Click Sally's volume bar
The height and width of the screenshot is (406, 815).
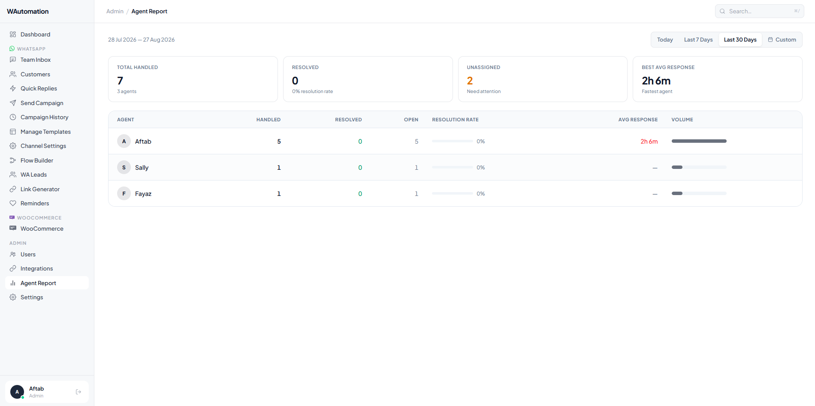699,167
